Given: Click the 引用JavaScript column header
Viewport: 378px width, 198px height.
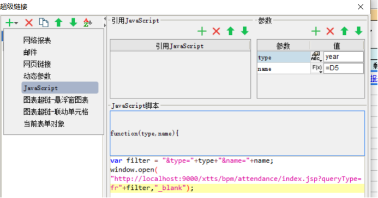Looking at the screenshot, I should click(x=180, y=46).
